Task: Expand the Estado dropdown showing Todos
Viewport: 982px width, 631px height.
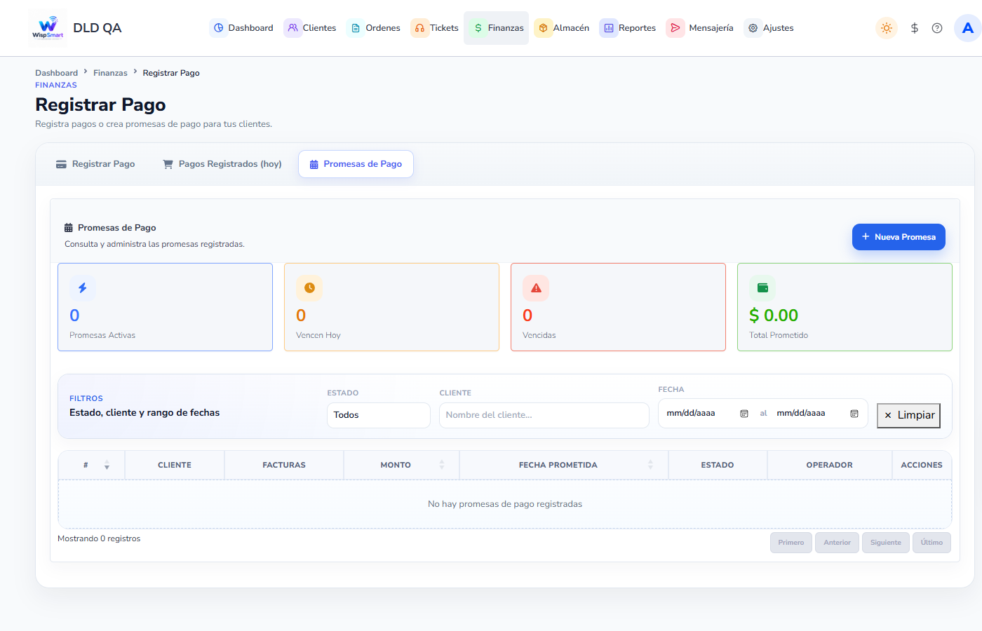Action: tap(379, 415)
